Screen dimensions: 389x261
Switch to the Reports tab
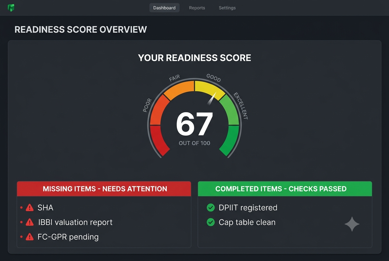197,8
